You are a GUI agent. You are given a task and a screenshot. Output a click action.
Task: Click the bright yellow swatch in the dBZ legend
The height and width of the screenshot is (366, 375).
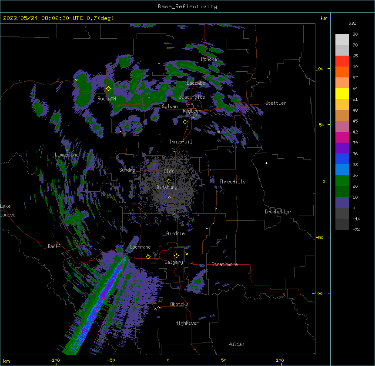click(342, 93)
